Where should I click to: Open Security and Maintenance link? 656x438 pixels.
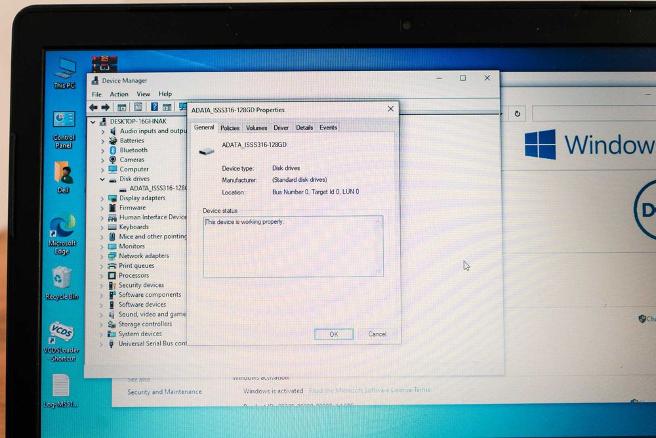coord(165,392)
